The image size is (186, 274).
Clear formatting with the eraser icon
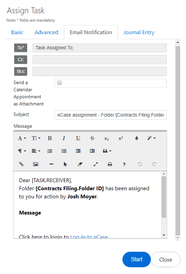click(x=80, y=164)
